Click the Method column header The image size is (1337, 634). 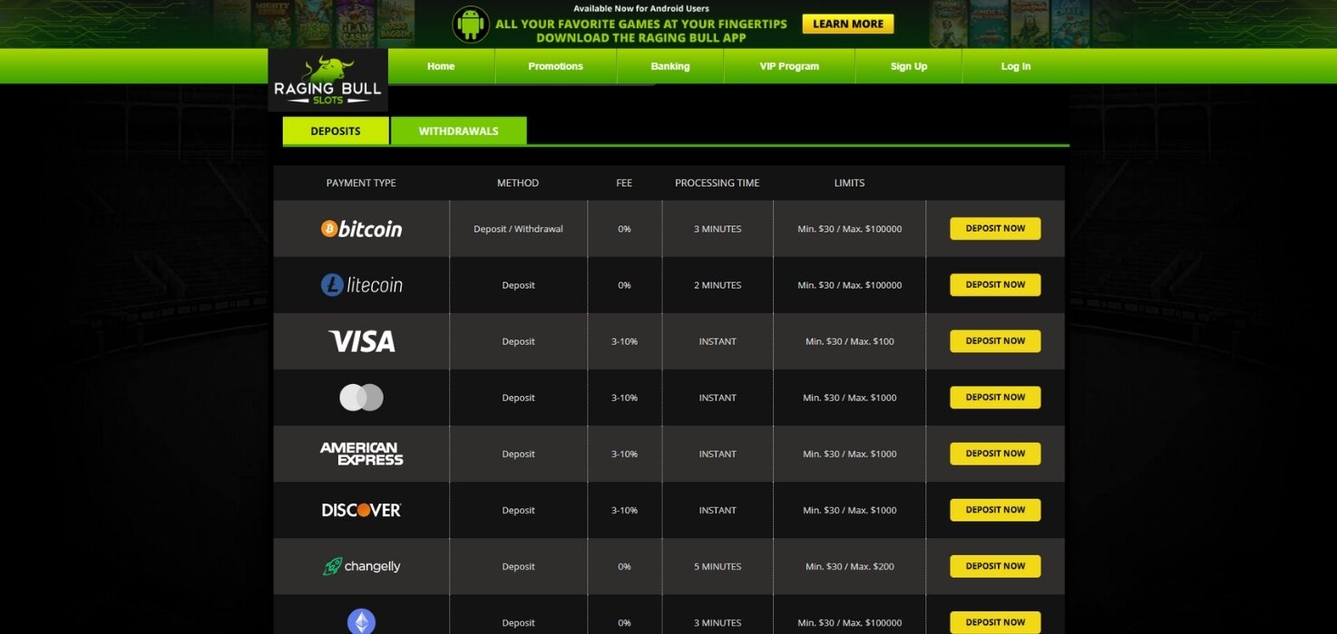[518, 183]
